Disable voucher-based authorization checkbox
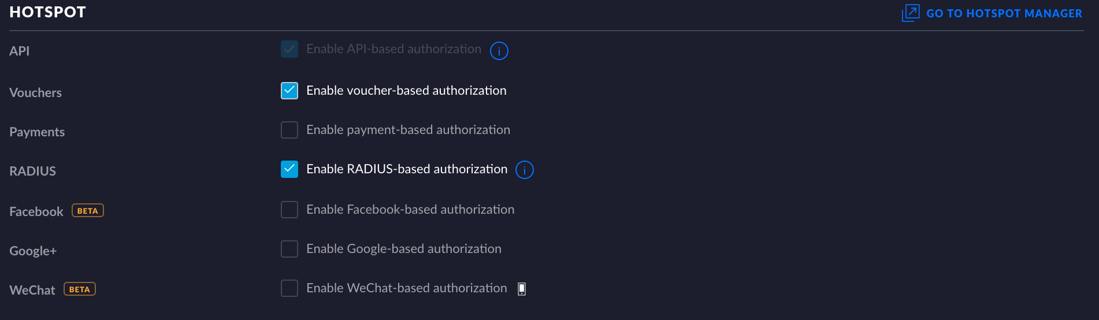Image resolution: width=1099 pixels, height=320 pixels. (x=289, y=91)
